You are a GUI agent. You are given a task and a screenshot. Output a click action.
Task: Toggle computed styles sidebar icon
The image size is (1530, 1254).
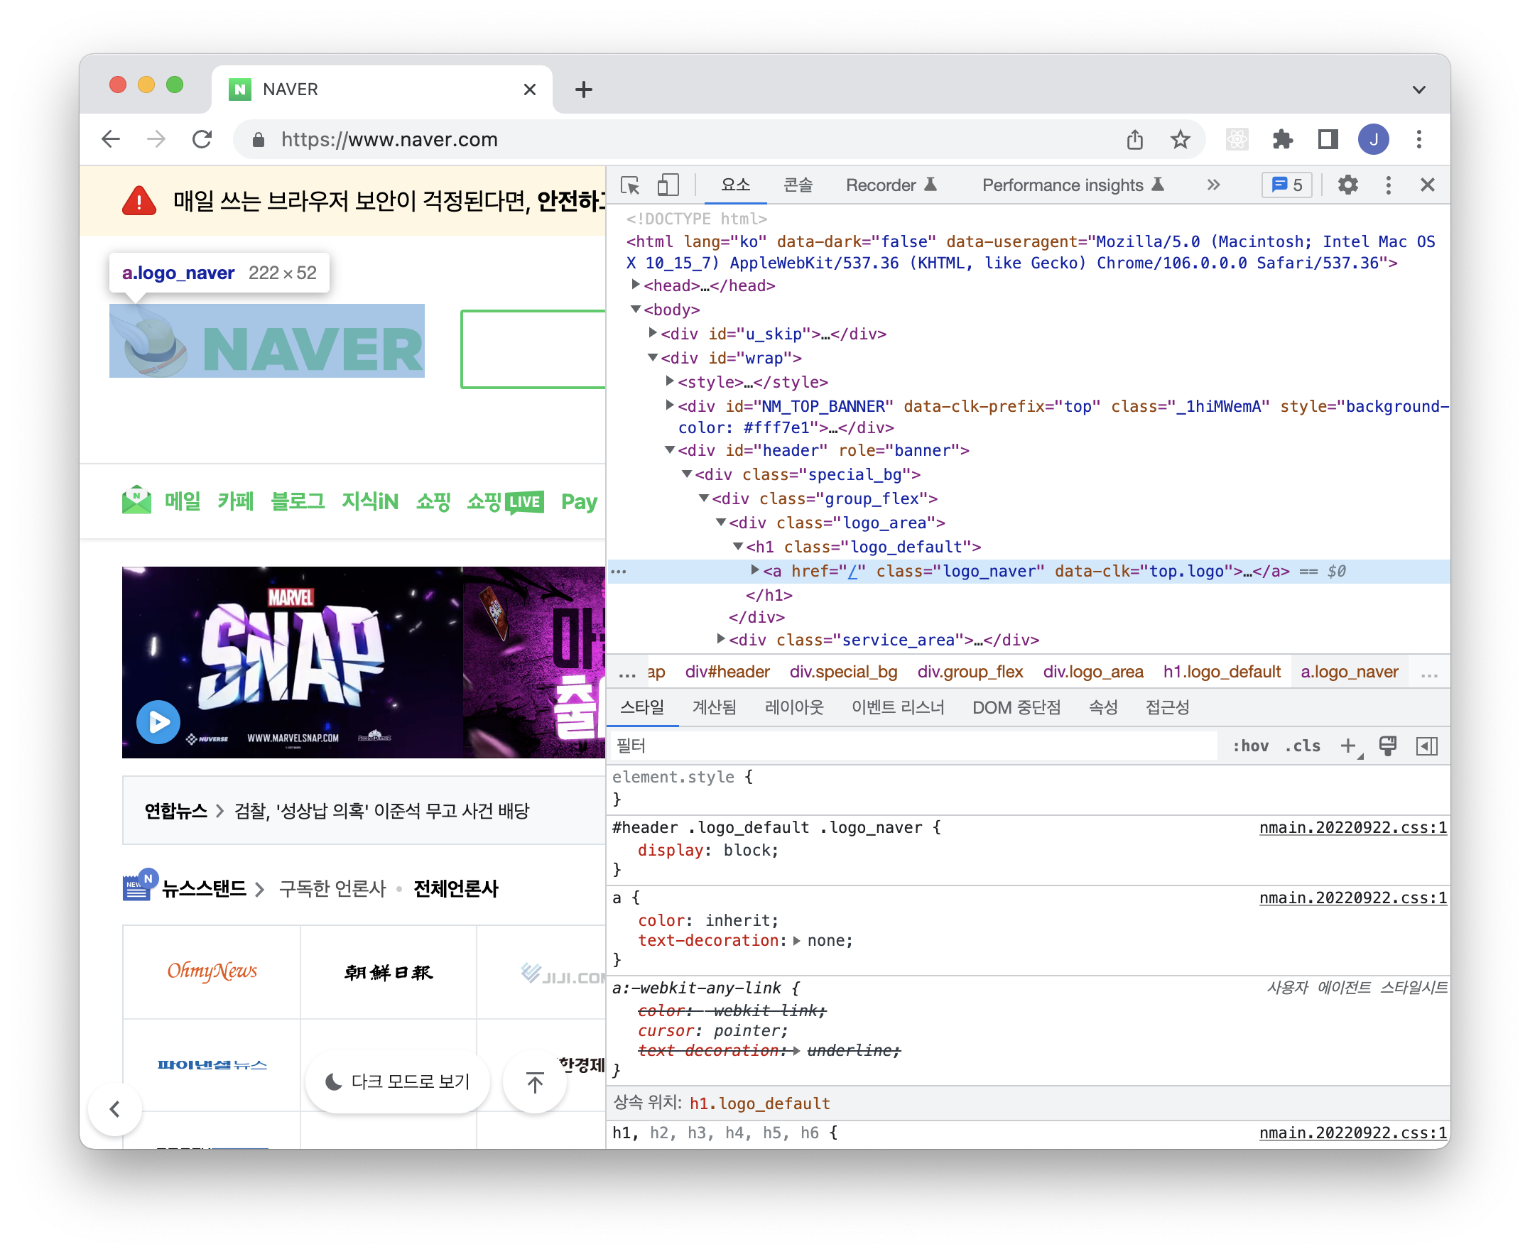(x=1427, y=746)
